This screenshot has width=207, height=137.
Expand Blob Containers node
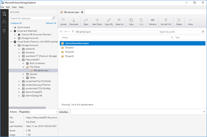pyautogui.click(x=23, y=63)
